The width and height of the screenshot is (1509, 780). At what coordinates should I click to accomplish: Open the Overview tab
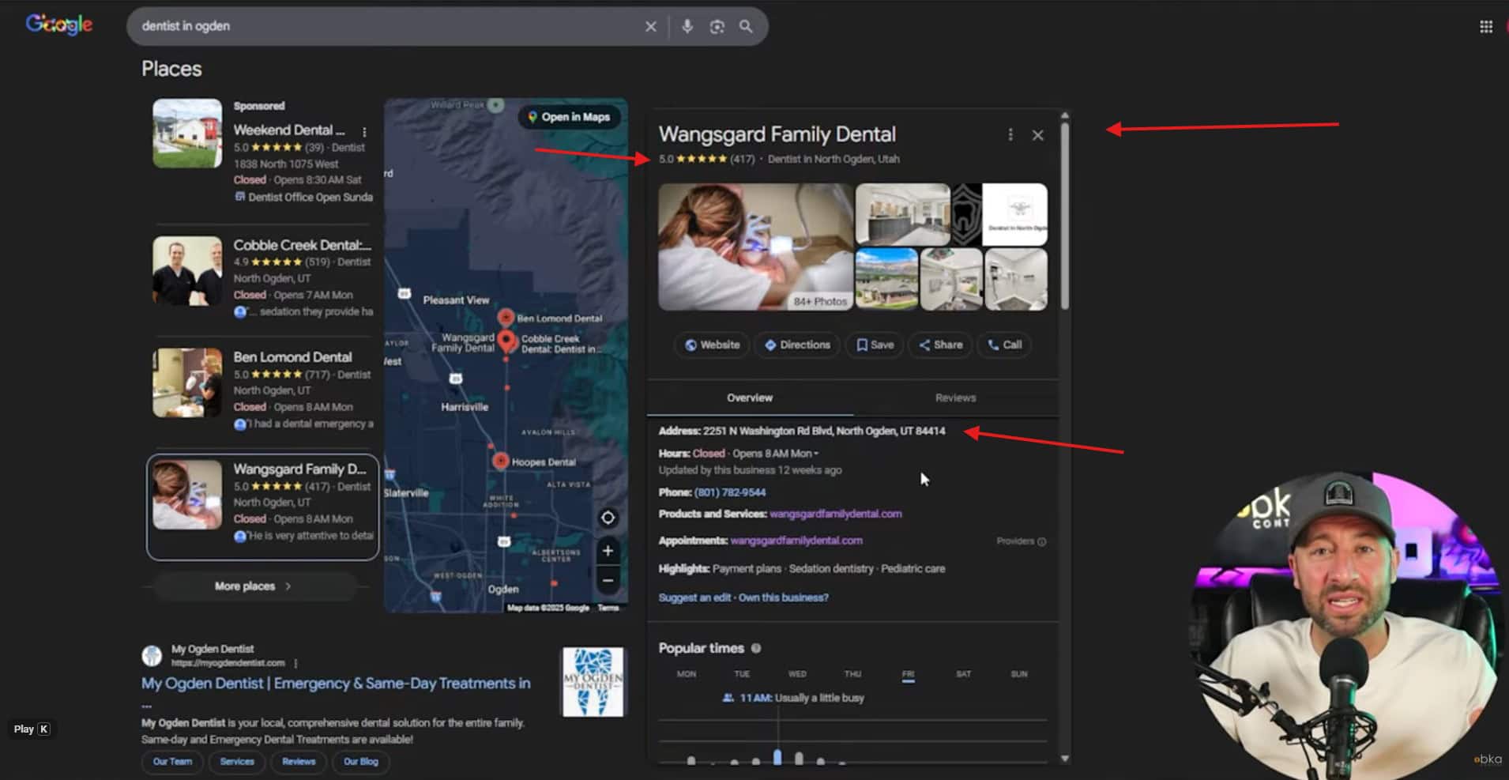tap(749, 398)
